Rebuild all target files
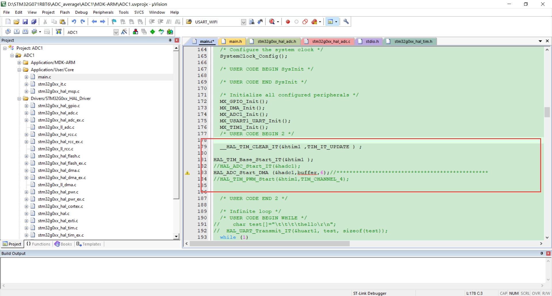Image resolution: width=552 pixels, height=296 pixels. tap(25, 32)
